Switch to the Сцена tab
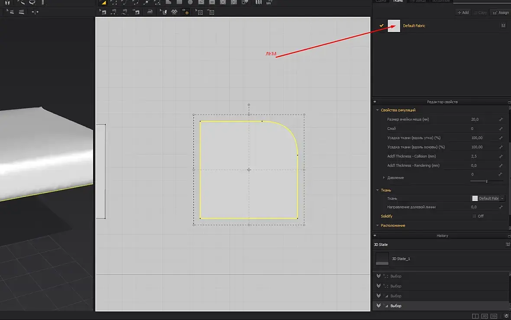This screenshot has height=320, width=511. 381,1
